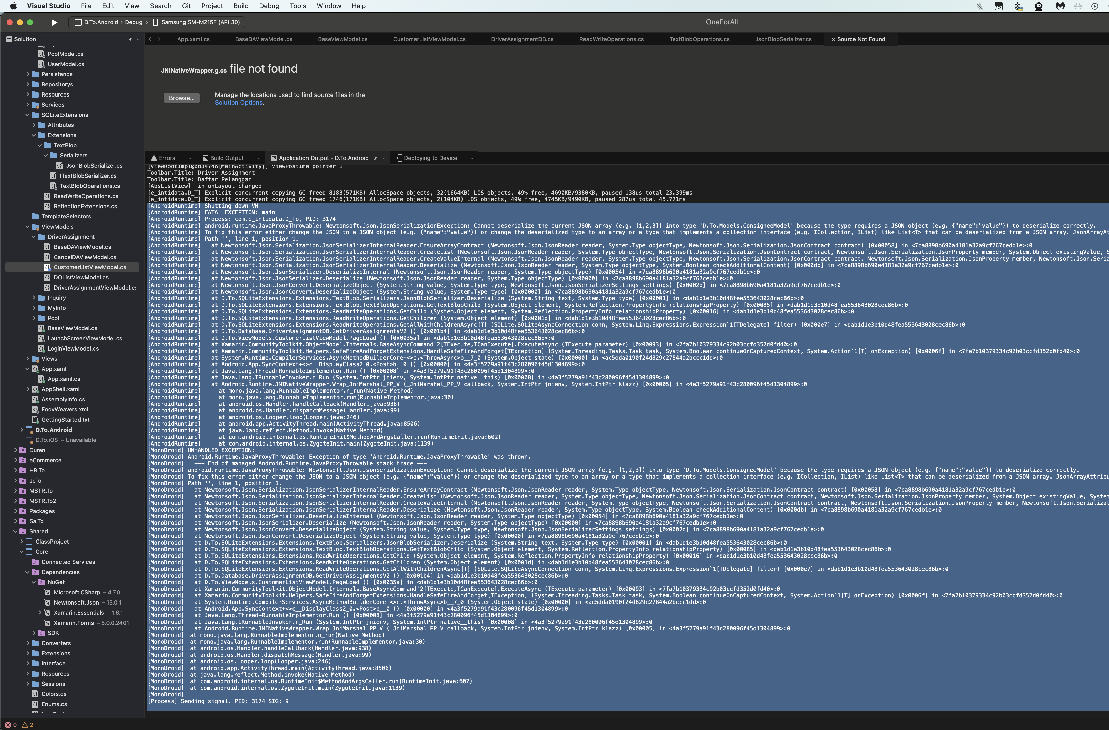Select CustomerListViewModel.cs in solution tree
Screen dimensions: 1109x730
(89, 267)
